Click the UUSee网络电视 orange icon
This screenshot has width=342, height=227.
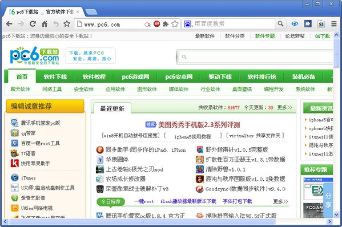(14, 208)
